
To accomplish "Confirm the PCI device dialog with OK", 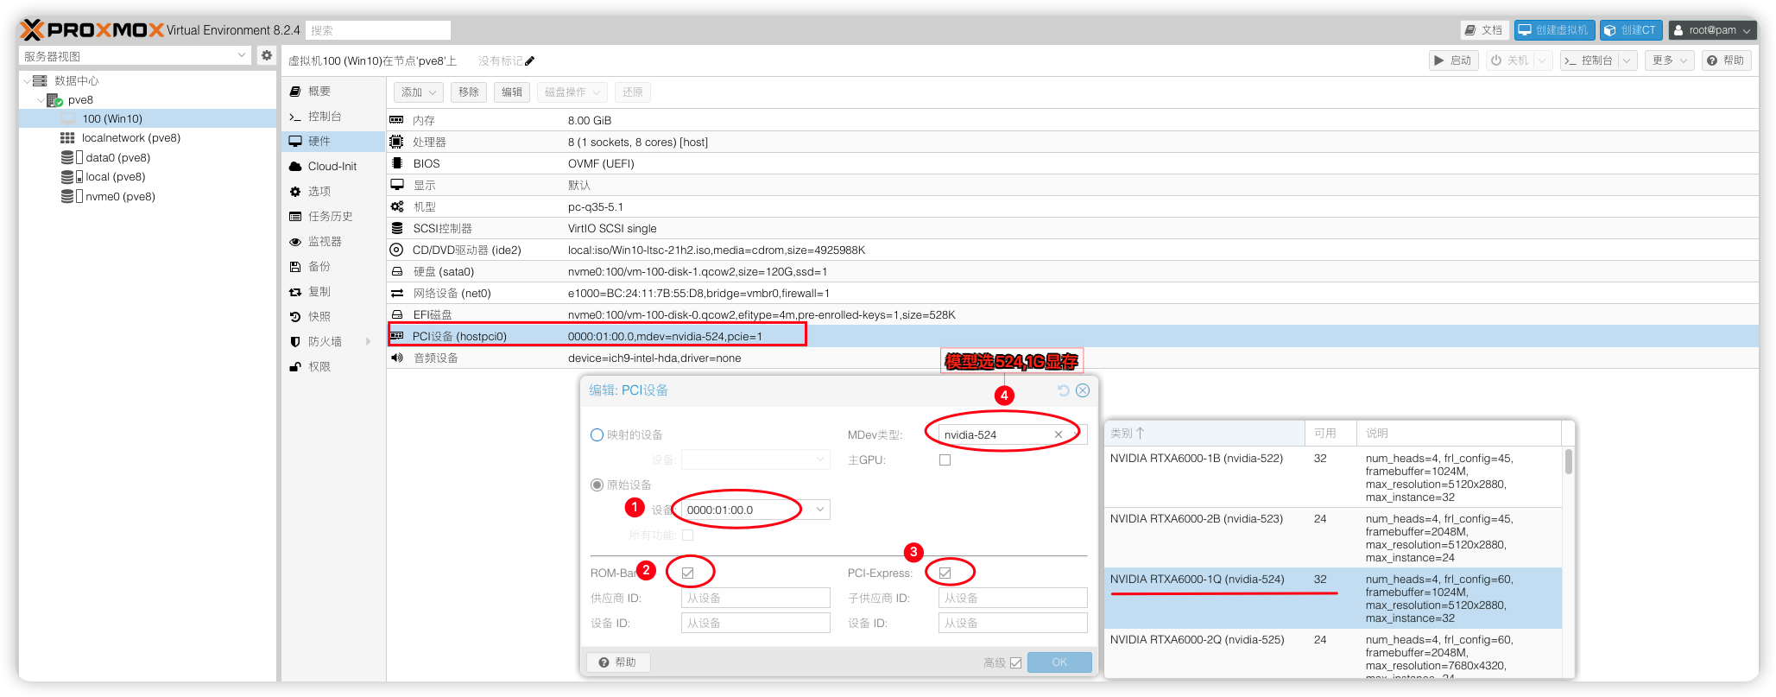I will 1059,662.
